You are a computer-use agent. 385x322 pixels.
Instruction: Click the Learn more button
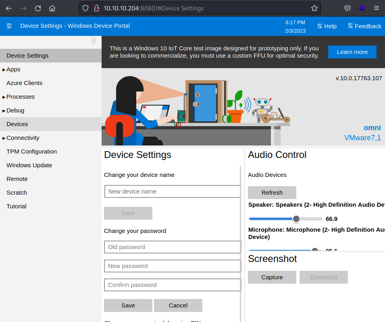(x=352, y=52)
